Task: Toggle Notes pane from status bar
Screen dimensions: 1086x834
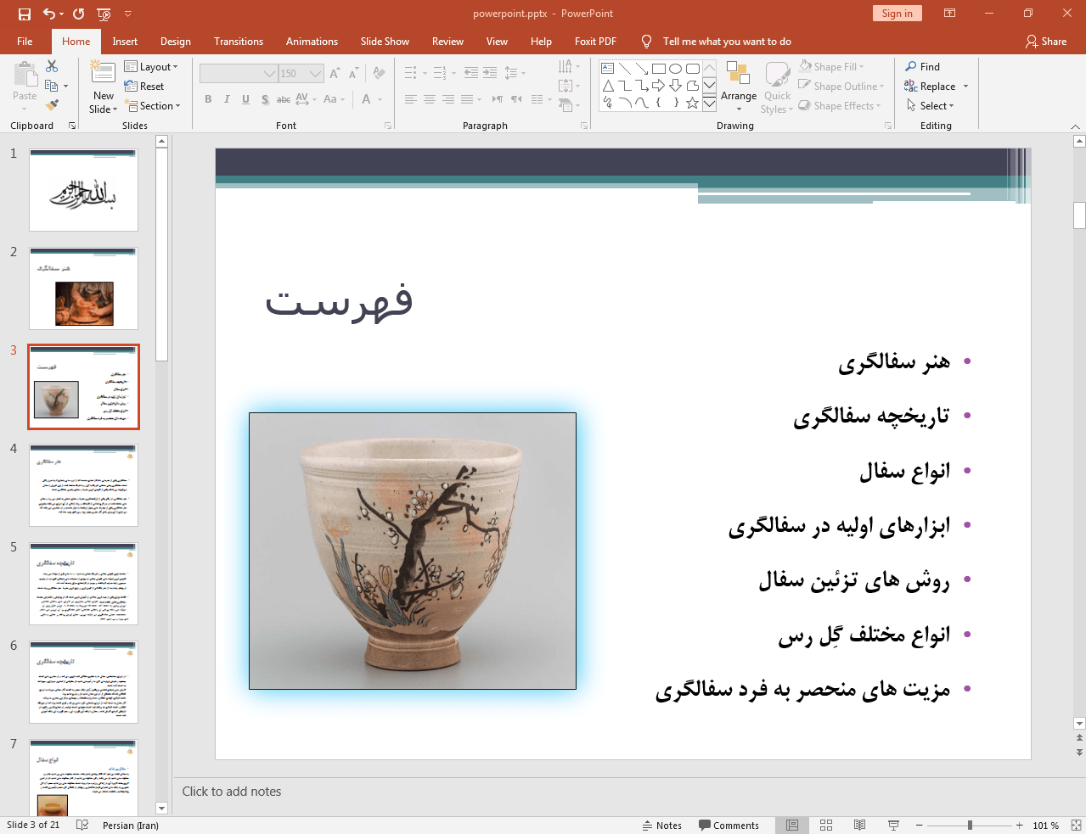Action: [662, 825]
